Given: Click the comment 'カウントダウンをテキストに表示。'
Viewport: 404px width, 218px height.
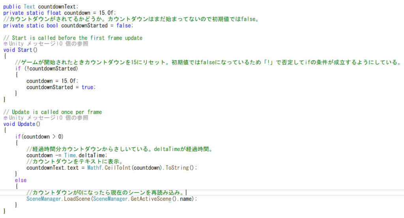Looking at the screenshot, I should (x=75, y=161).
